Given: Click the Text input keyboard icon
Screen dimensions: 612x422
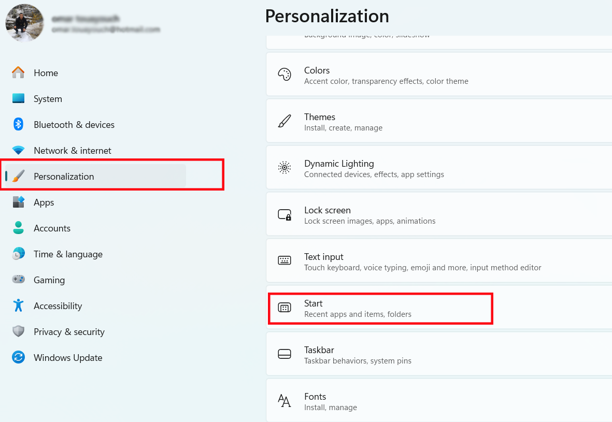Looking at the screenshot, I should (x=284, y=261).
